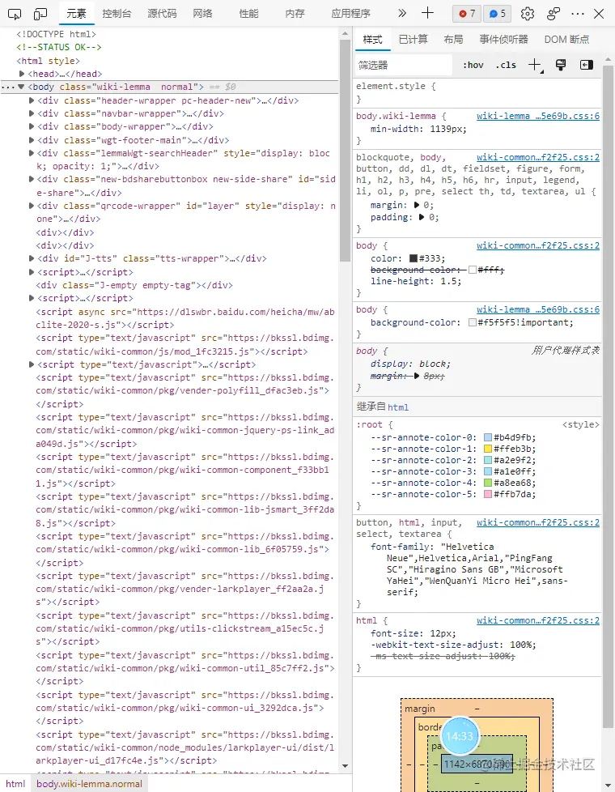Toggle .cls class editor button

[506, 65]
